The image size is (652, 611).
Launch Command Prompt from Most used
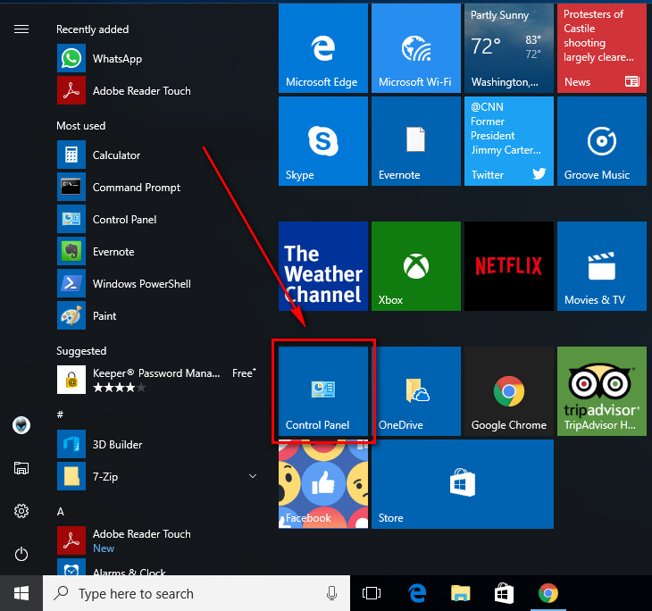click(x=157, y=188)
